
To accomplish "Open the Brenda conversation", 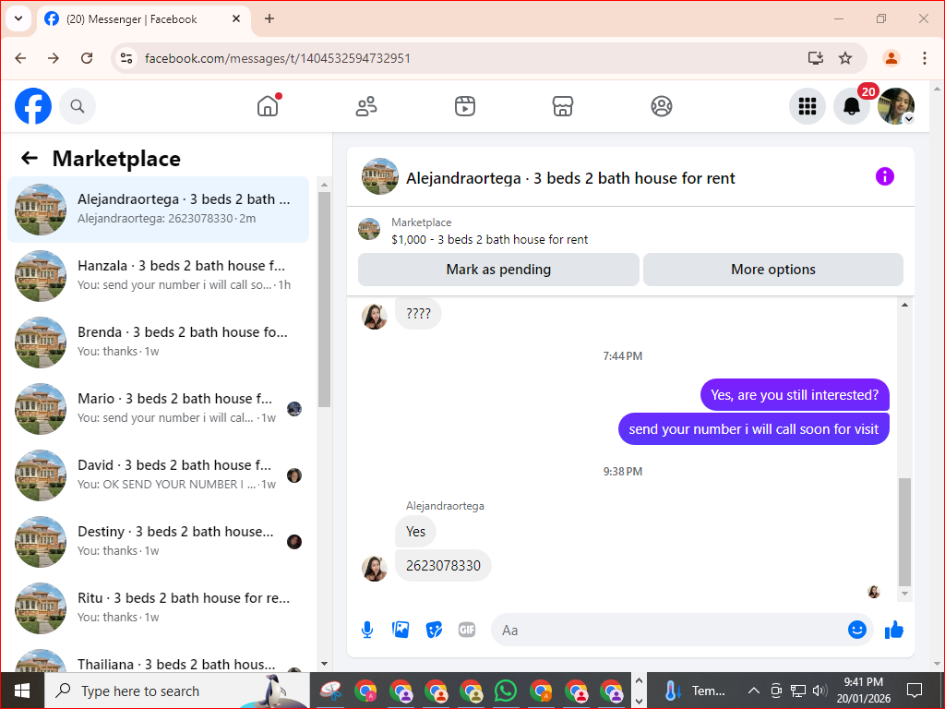I will pyautogui.click(x=159, y=342).
